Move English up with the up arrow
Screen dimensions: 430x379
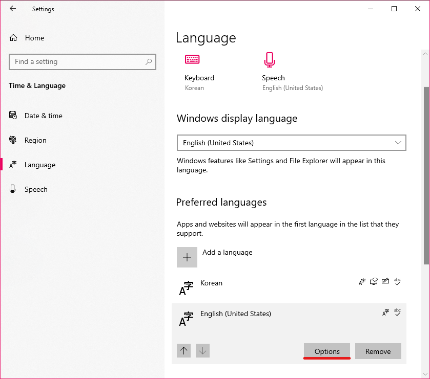click(x=184, y=350)
